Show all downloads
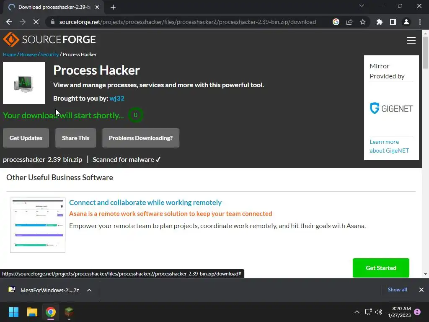 397,290
